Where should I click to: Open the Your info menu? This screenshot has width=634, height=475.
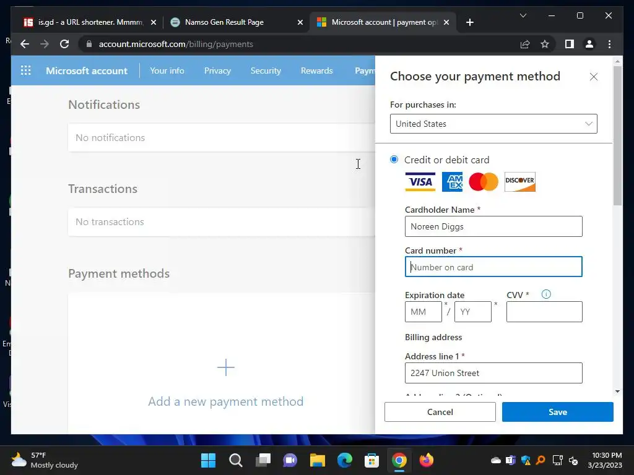(x=167, y=71)
